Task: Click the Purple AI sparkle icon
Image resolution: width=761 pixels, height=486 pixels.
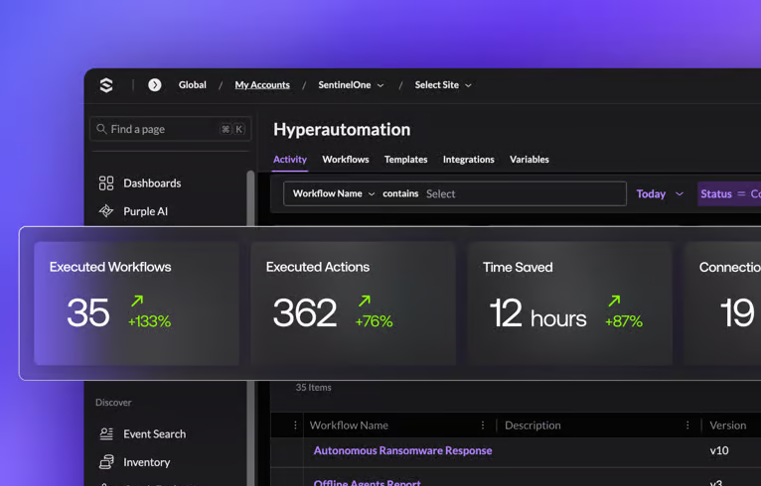Action: pyautogui.click(x=106, y=211)
